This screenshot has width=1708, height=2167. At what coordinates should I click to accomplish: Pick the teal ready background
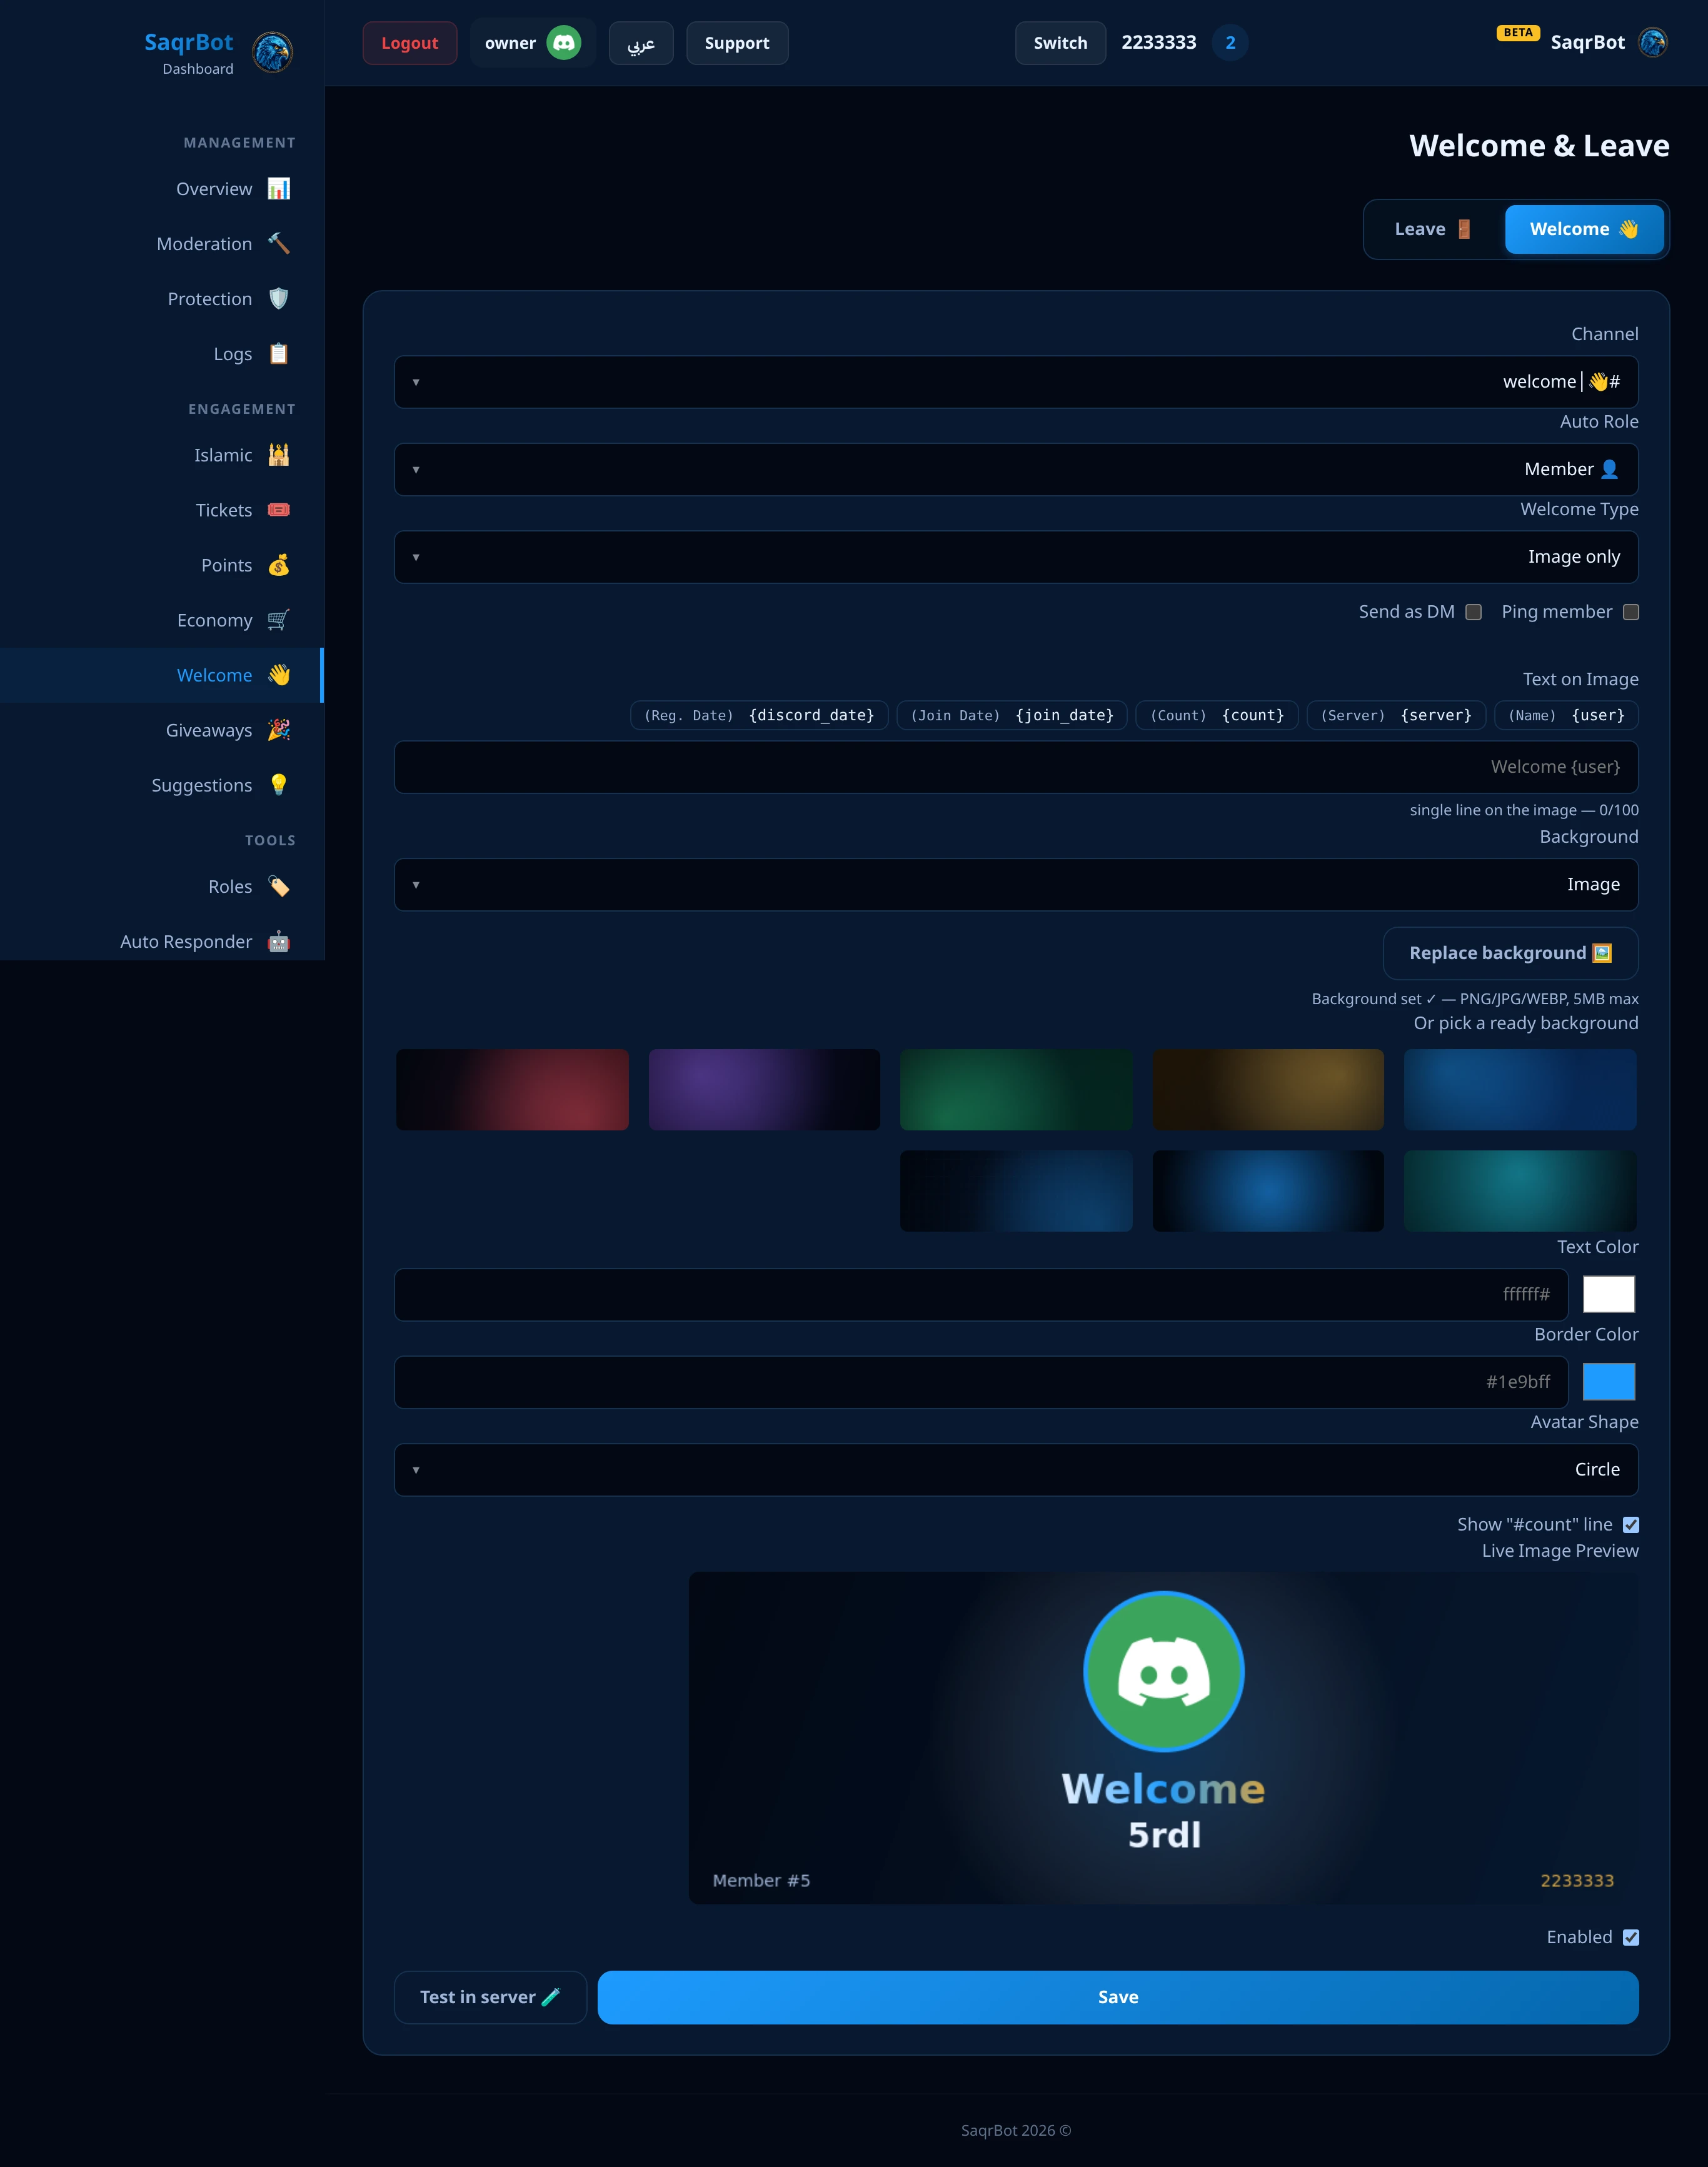(x=1520, y=1191)
